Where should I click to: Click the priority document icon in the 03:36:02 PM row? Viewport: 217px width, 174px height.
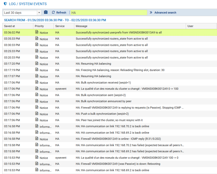[37, 32]
